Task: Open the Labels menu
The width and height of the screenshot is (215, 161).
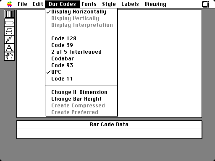Action: point(130,4)
